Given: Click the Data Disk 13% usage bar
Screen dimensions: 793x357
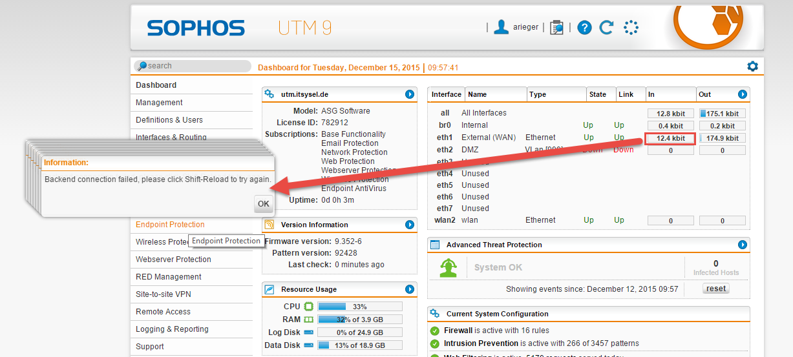Looking at the screenshot, I should pos(360,345).
